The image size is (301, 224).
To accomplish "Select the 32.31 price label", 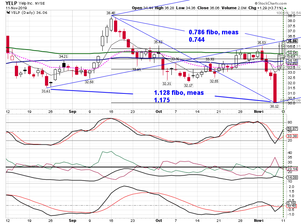I will click(167, 84).
